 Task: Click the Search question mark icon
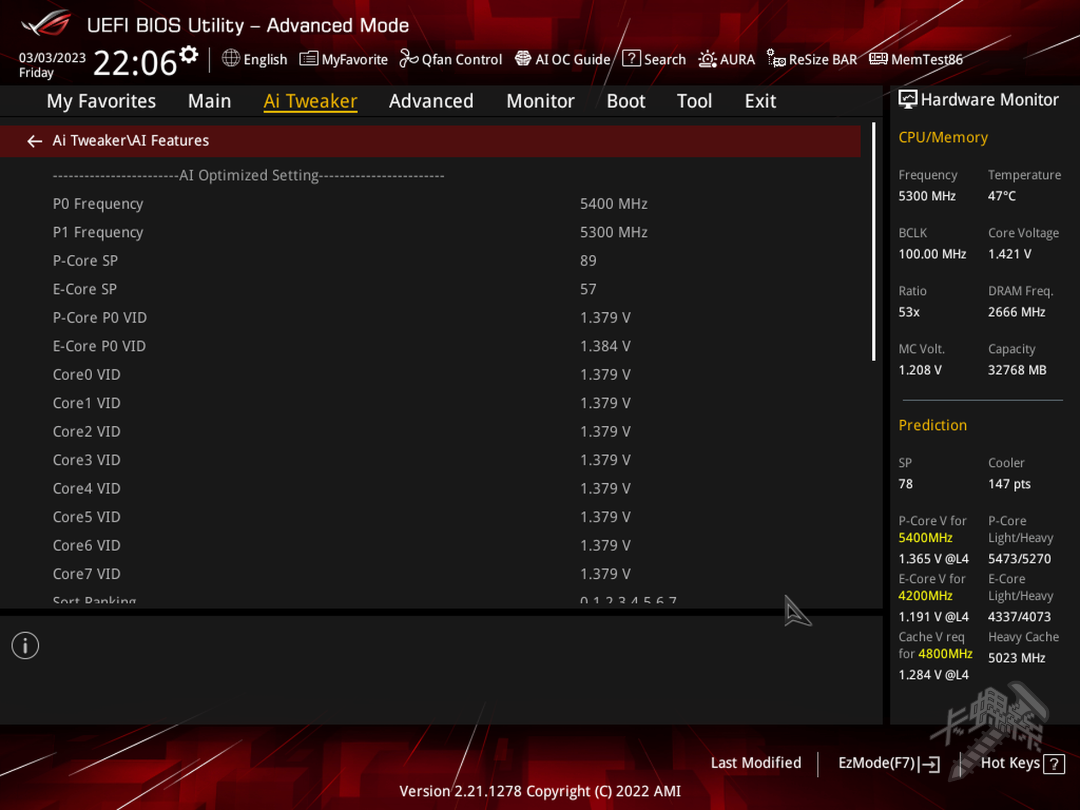pos(631,58)
